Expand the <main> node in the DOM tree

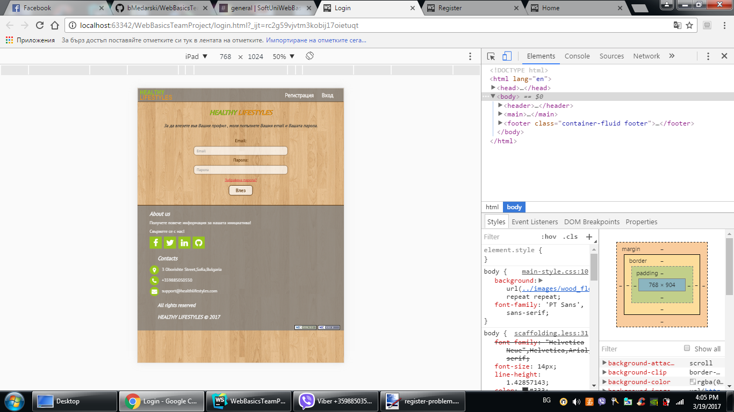pyautogui.click(x=501, y=114)
